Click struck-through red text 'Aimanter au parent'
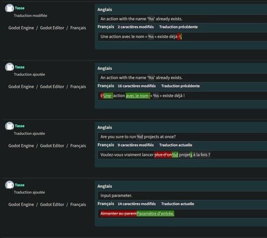Screen dimensions: 267x238 pos(118,214)
